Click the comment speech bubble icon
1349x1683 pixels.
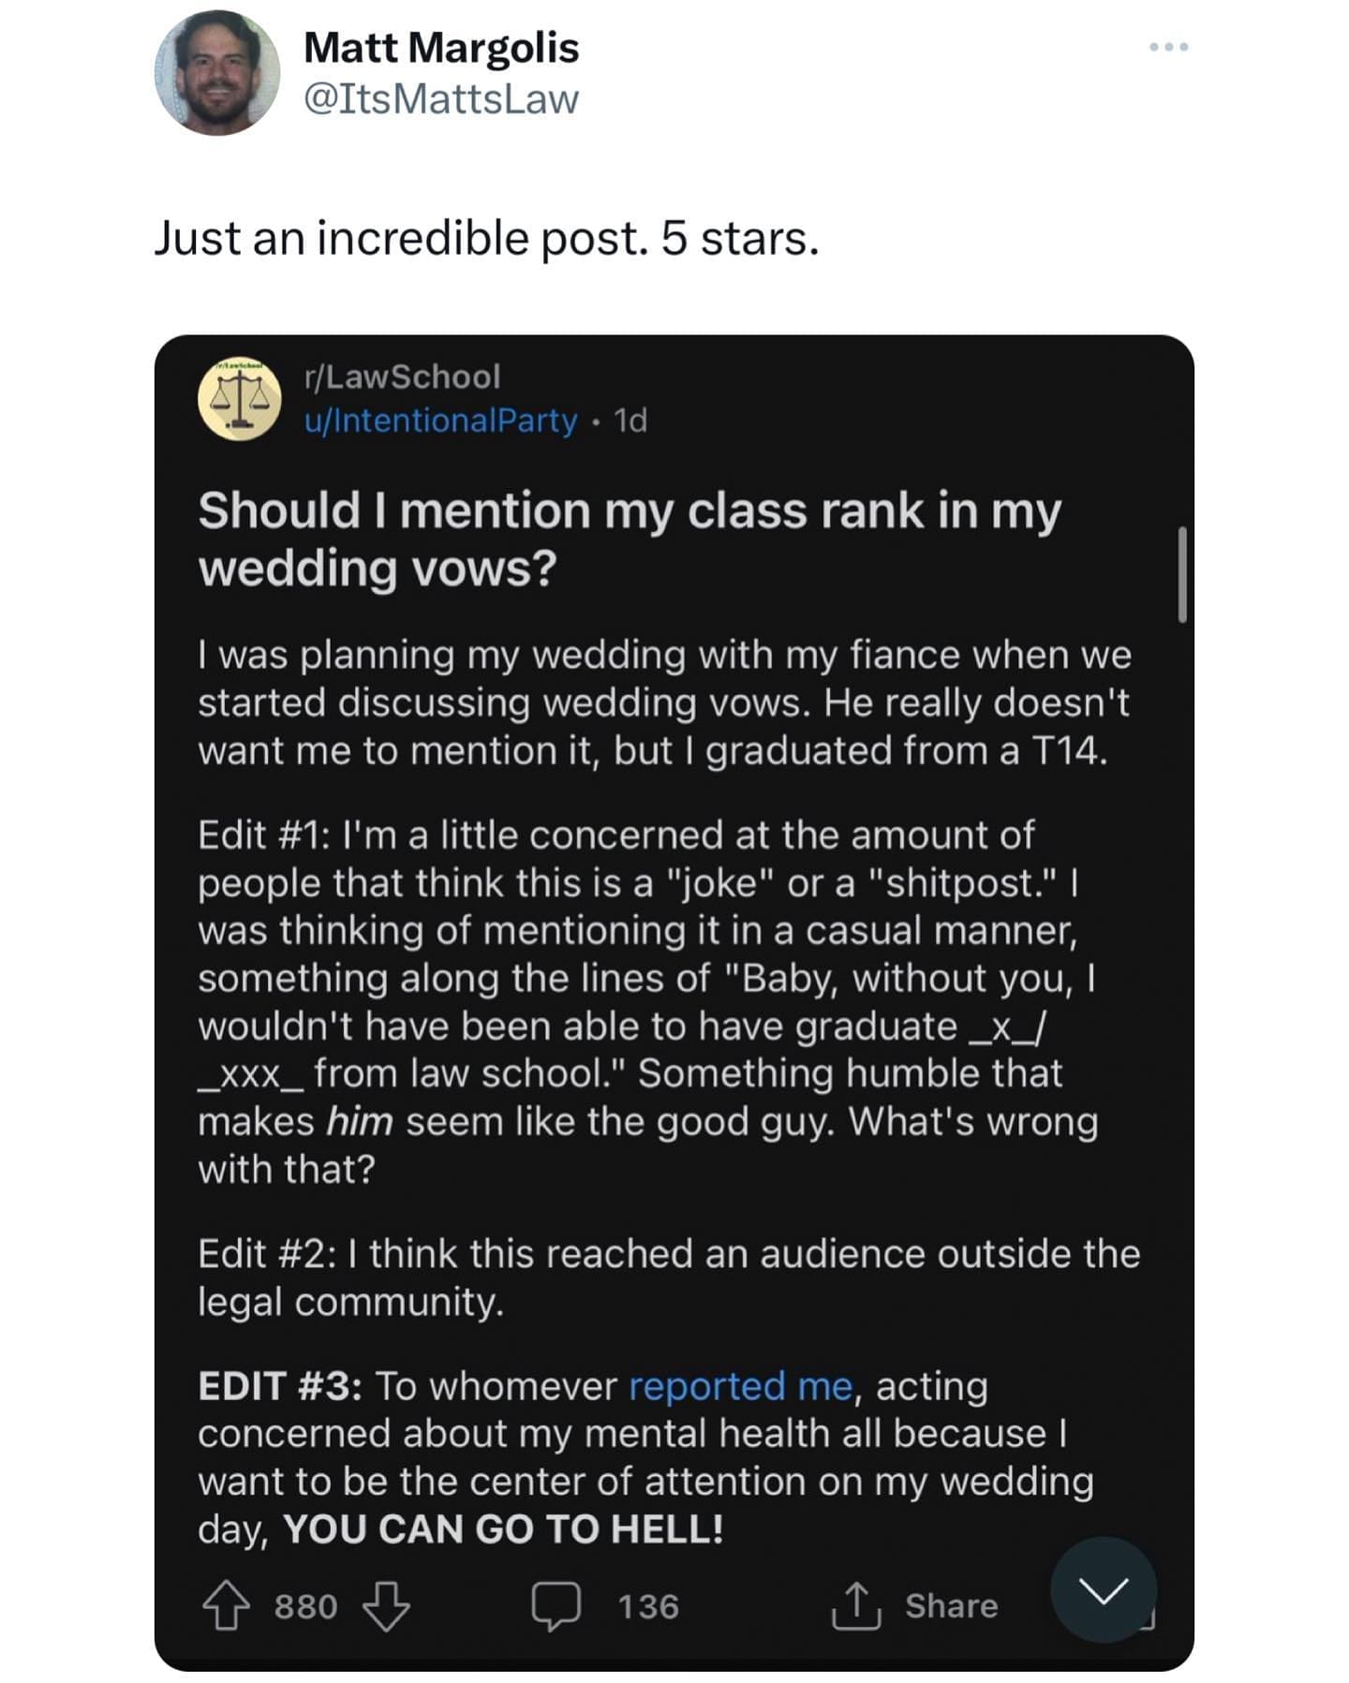[x=556, y=1605]
